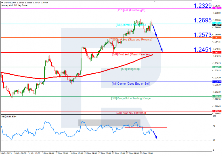Image resolution: width=222 pixels, height=156 pixels.
Task: Select the cyan 1.26953 price tag on axis
Action: [217, 23]
